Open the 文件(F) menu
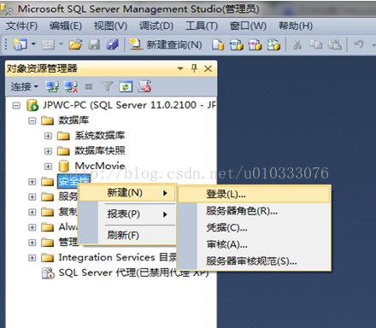The height and width of the screenshot is (328, 376). (x=21, y=26)
